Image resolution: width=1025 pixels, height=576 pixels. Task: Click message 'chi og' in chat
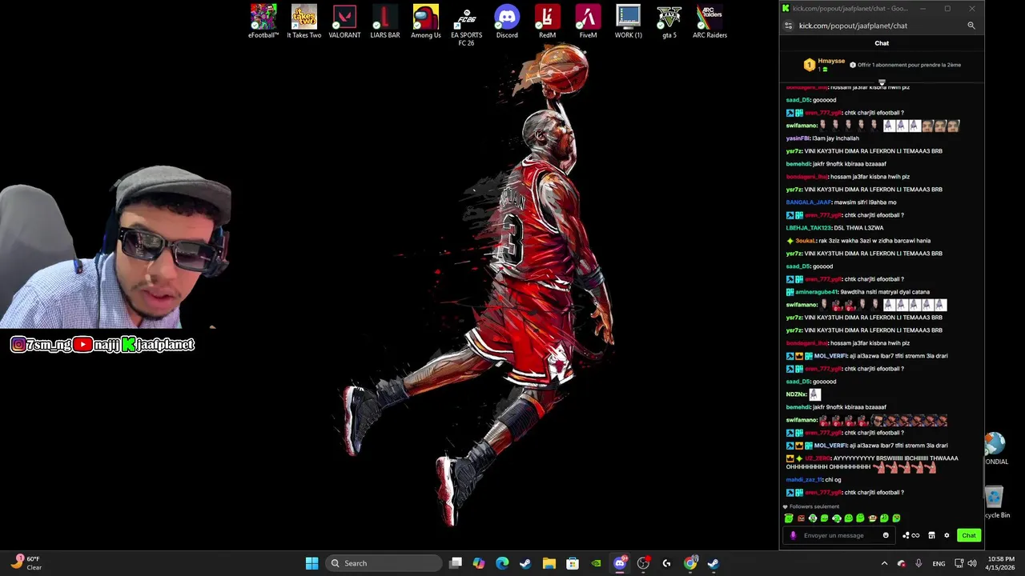833,480
